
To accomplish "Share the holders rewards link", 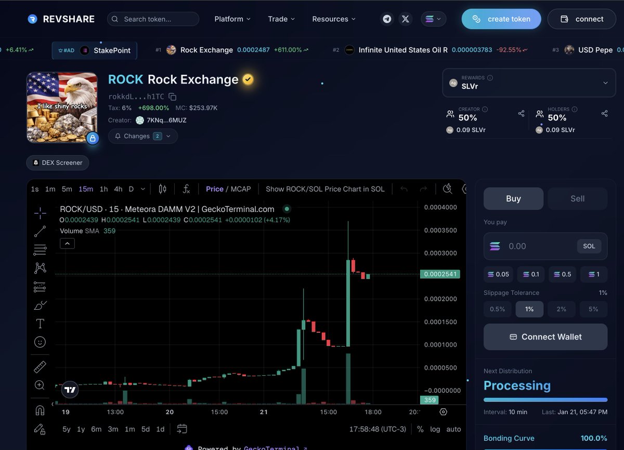I will [x=604, y=113].
